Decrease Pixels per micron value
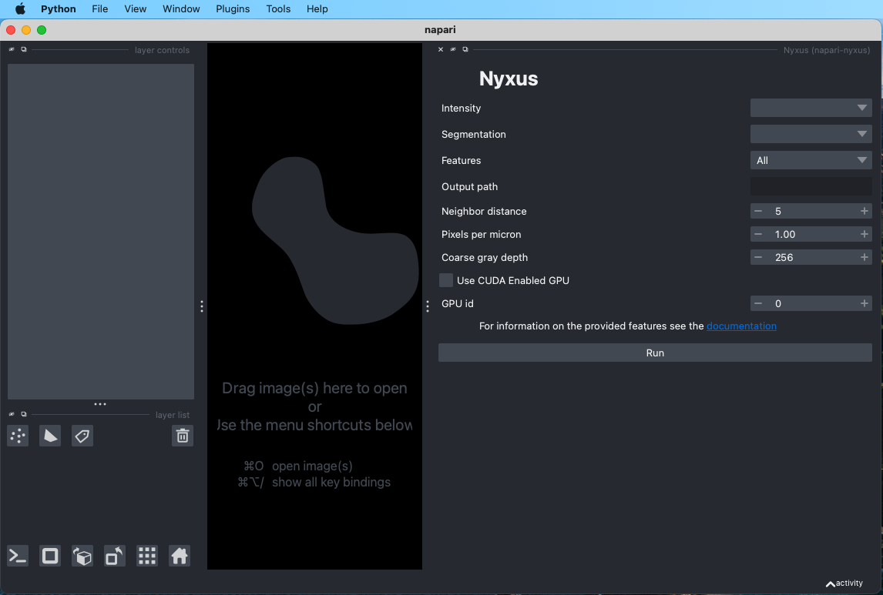This screenshot has width=883, height=595. click(x=758, y=234)
